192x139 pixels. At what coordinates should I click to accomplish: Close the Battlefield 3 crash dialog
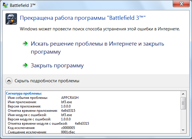pos(181,4)
